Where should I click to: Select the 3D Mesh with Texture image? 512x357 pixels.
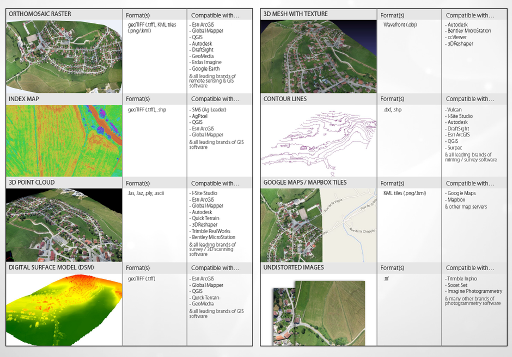[319, 57]
